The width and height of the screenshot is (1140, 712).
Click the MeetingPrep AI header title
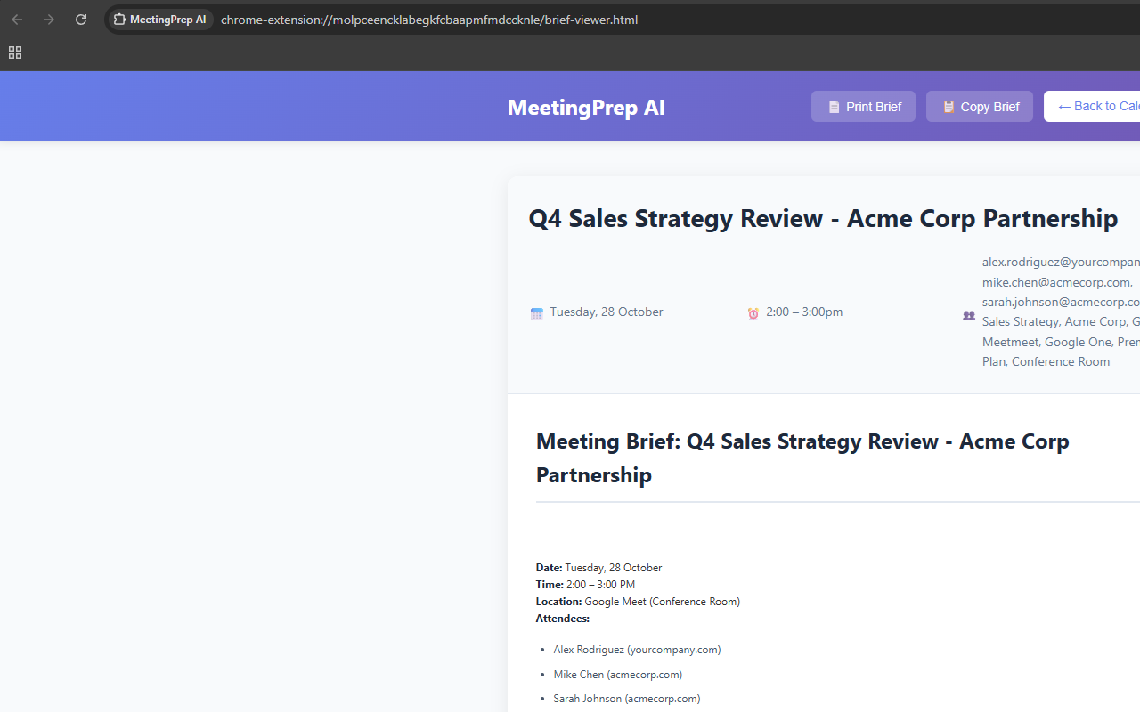coord(586,107)
